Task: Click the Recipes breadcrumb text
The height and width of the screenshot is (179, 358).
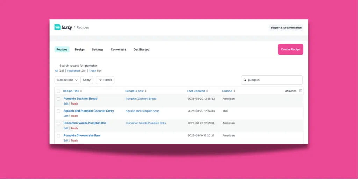Action: tap(83, 27)
